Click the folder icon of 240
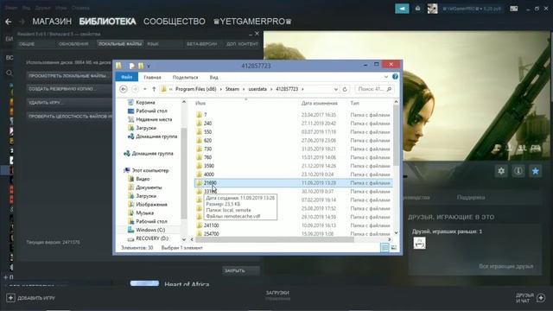Viewport: 553px width, 311px height. (199, 124)
